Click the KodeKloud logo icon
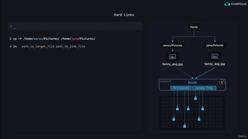The image size is (248, 139). click(x=227, y=4)
